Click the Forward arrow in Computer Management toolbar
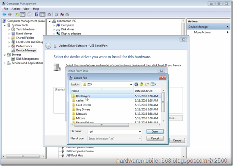 [10, 14]
